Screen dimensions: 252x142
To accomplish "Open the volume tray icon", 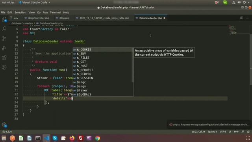I will (x=239, y=2).
